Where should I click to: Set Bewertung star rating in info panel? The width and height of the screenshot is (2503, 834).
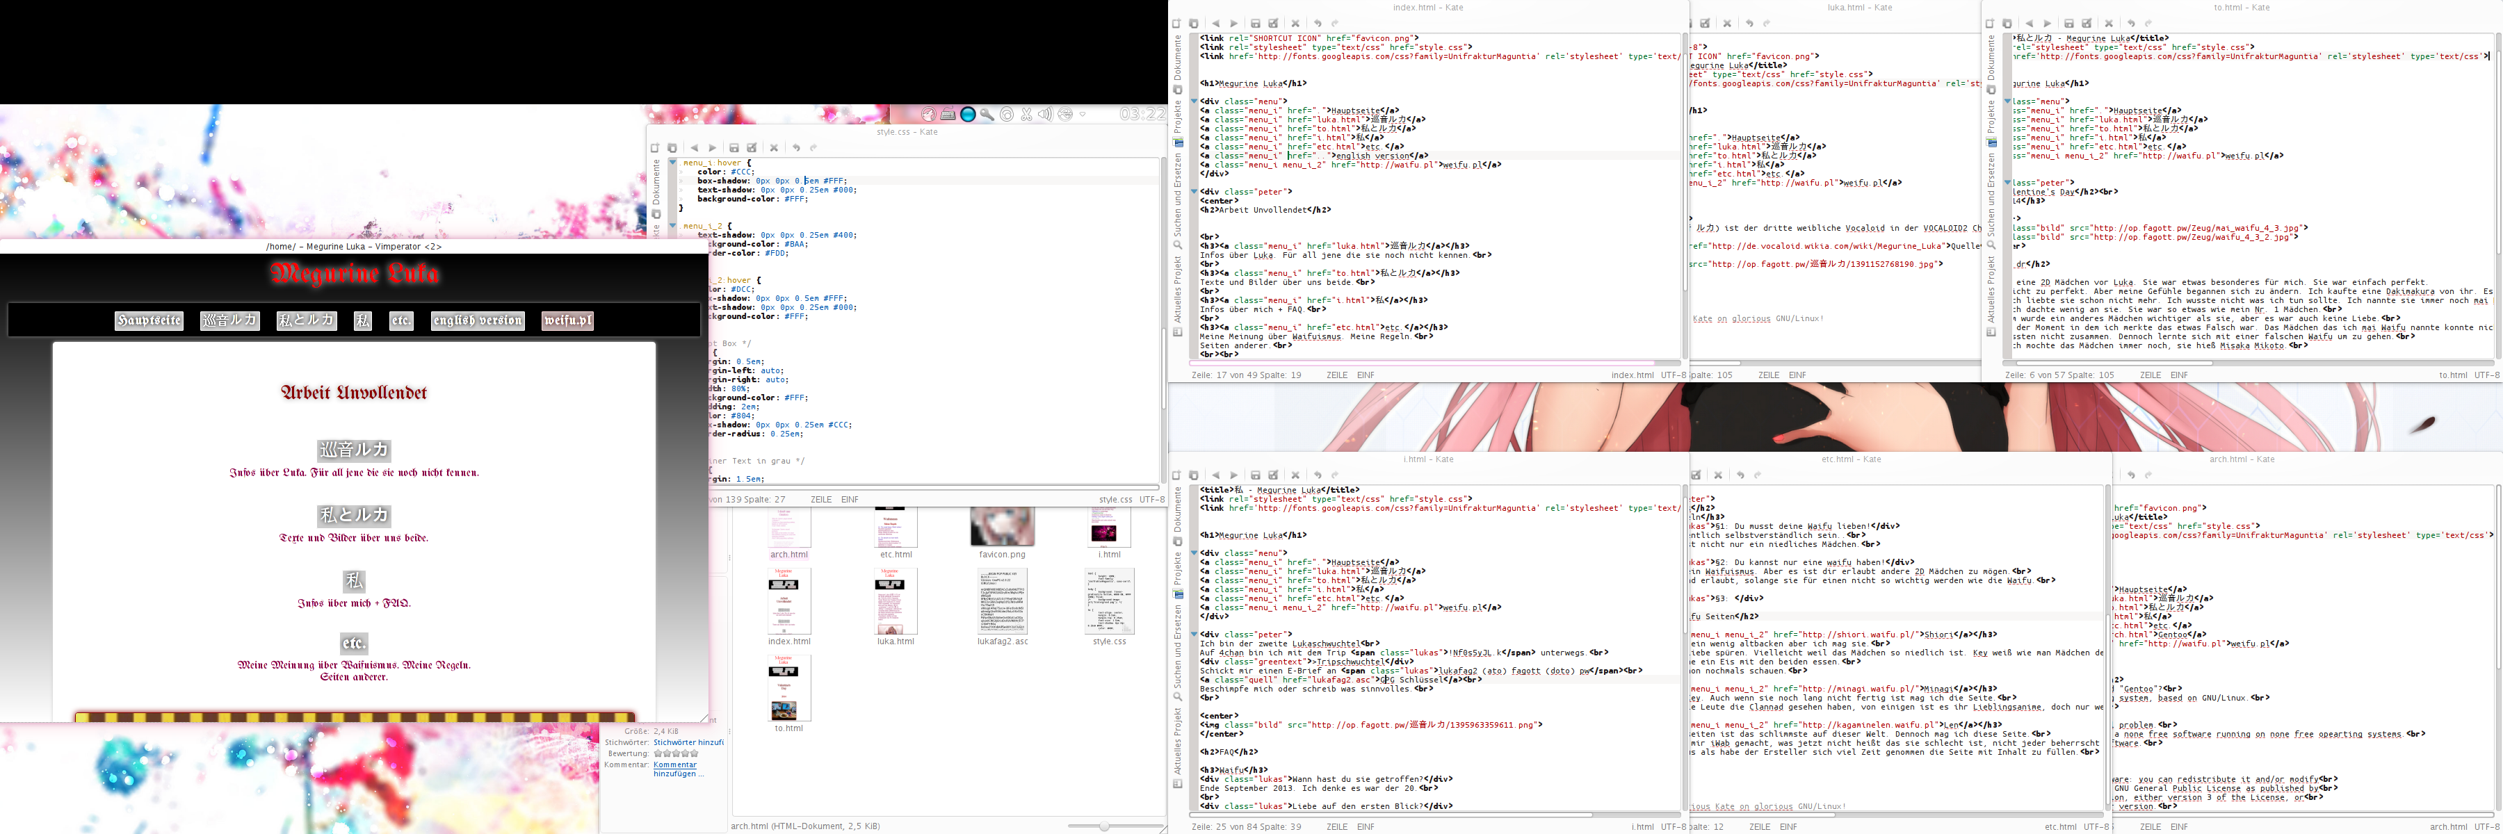[677, 753]
